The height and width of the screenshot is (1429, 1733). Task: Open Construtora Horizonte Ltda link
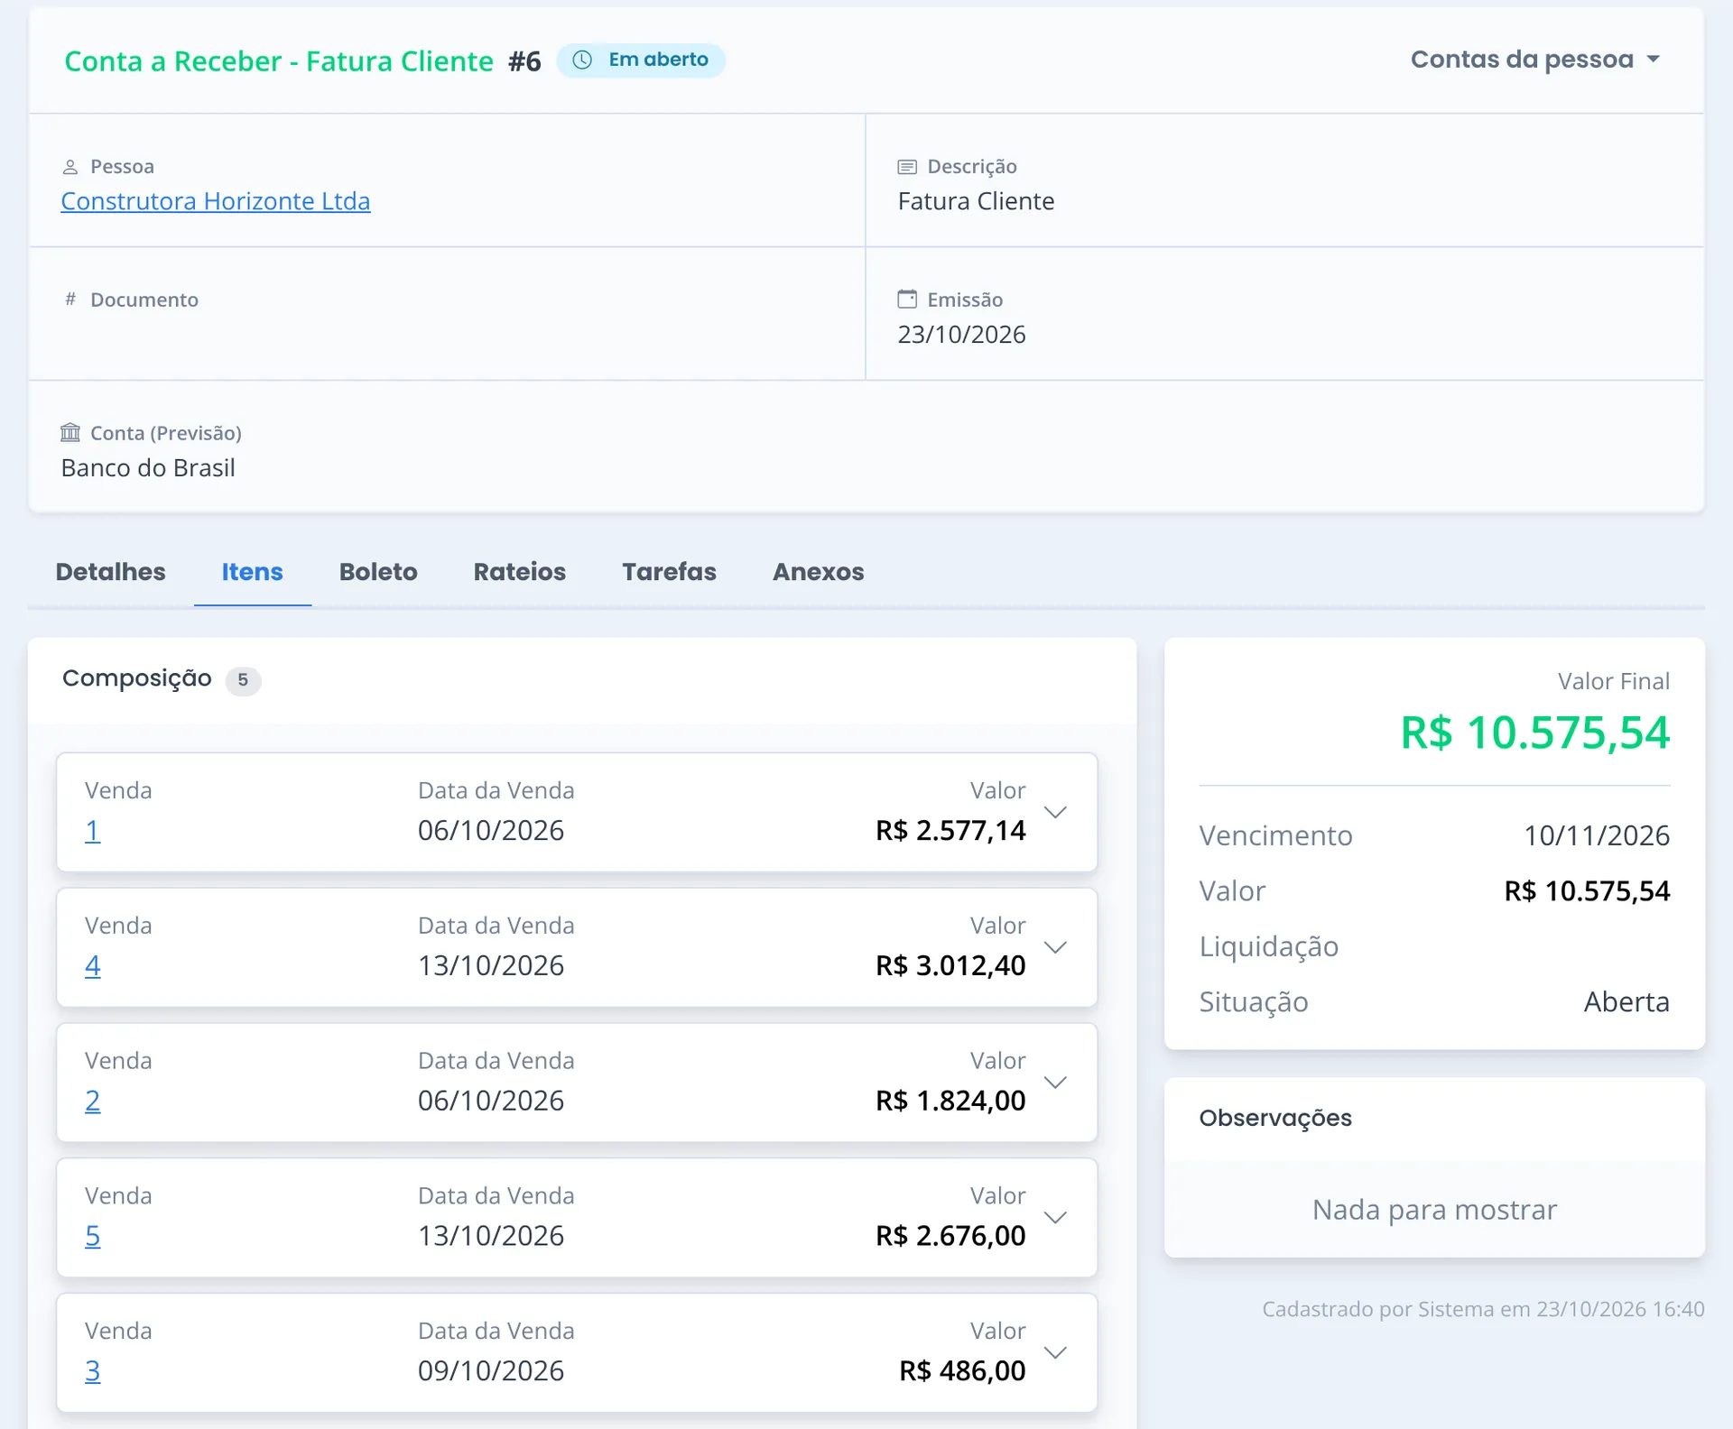(x=216, y=201)
